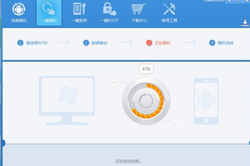
Task: Select step 3 正在刷机
Action: [x=158, y=43]
